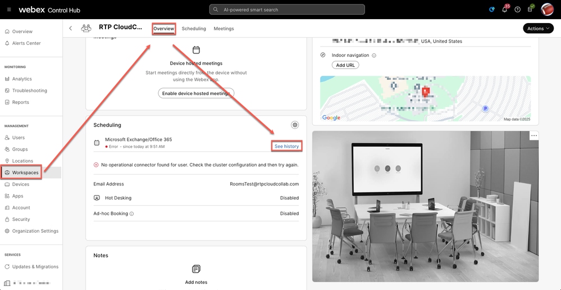Image resolution: width=561 pixels, height=290 pixels.
Task: Focus the AI-powered smart search field
Action: pos(287,10)
